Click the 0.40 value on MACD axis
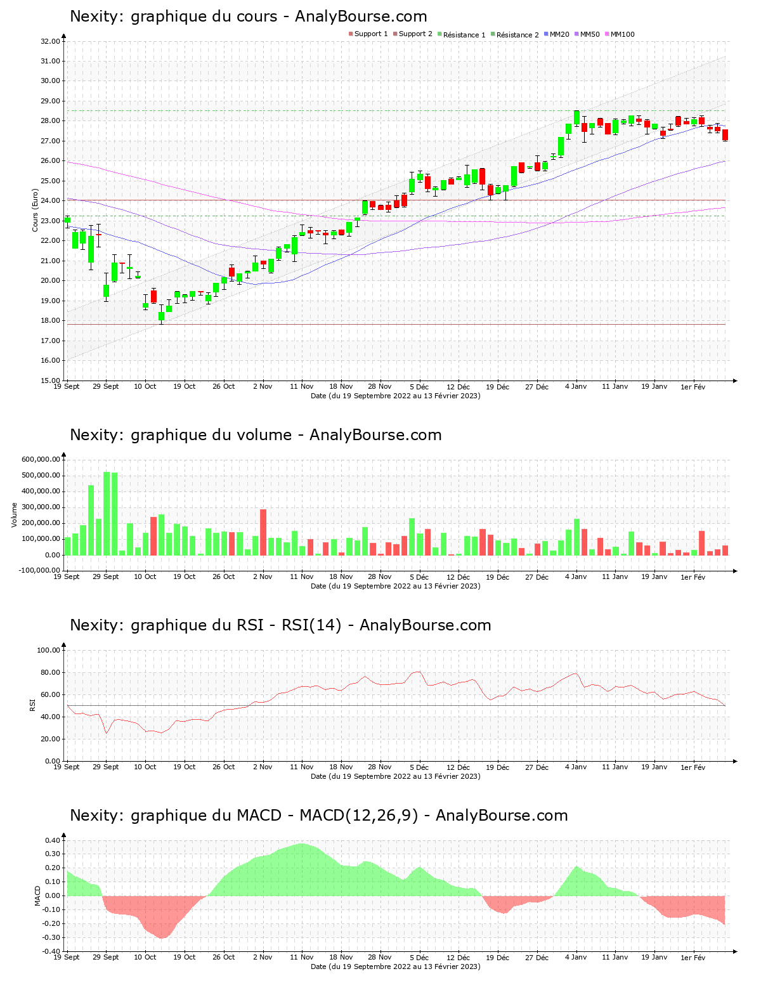Viewport: 761px width, 983px height. tap(53, 840)
